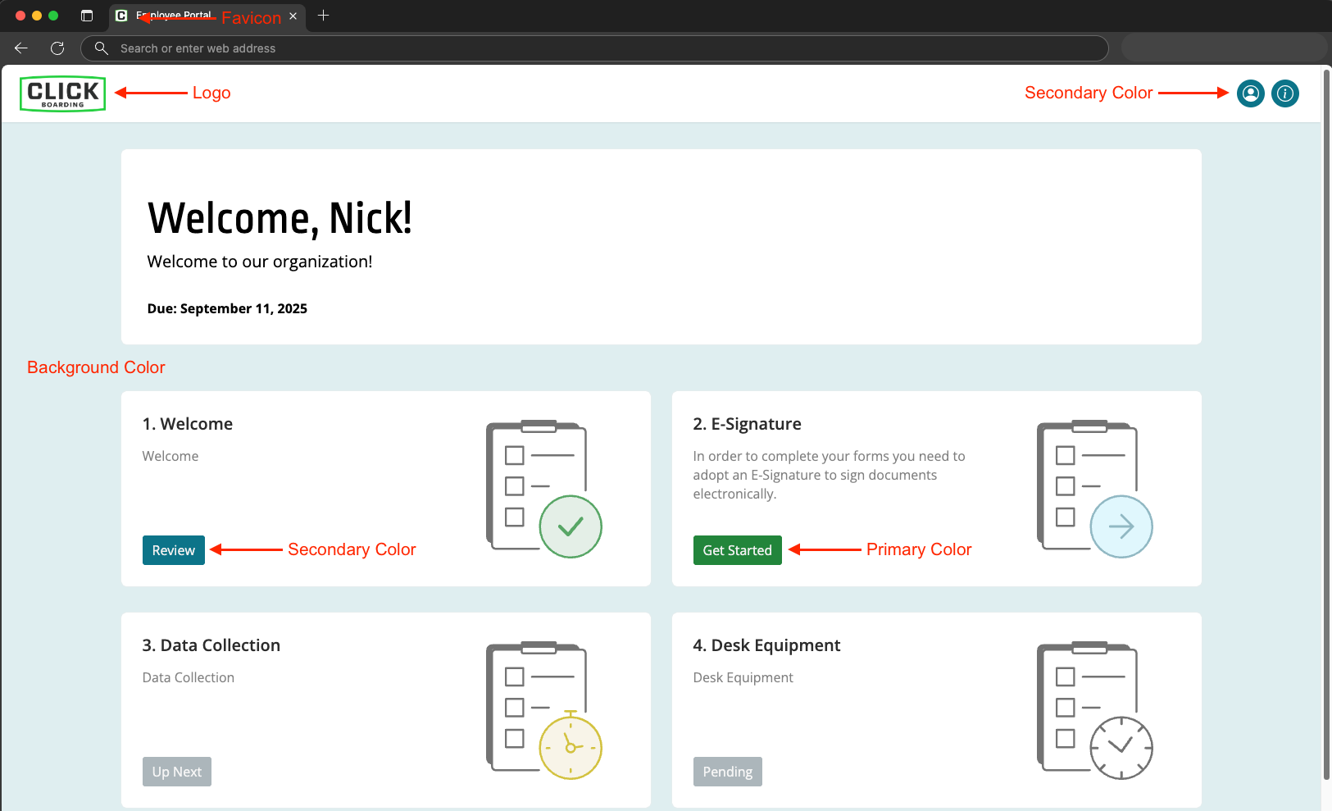Click the search magnifier in address bar

click(102, 48)
